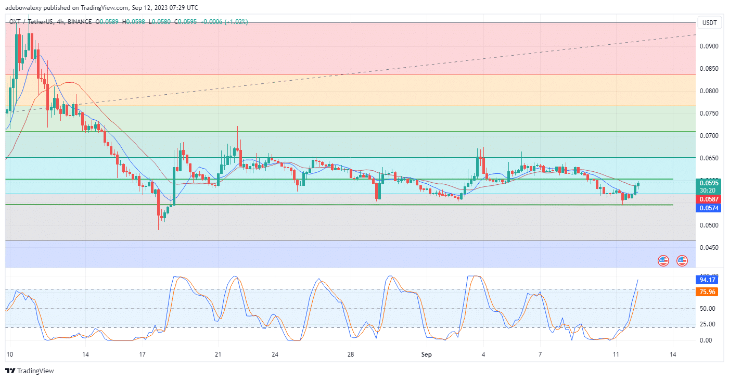The width and height of the screenshot is (729, 380).
Task: Click the close value C0.0595 in the header
Action: (x=186, y=22)
